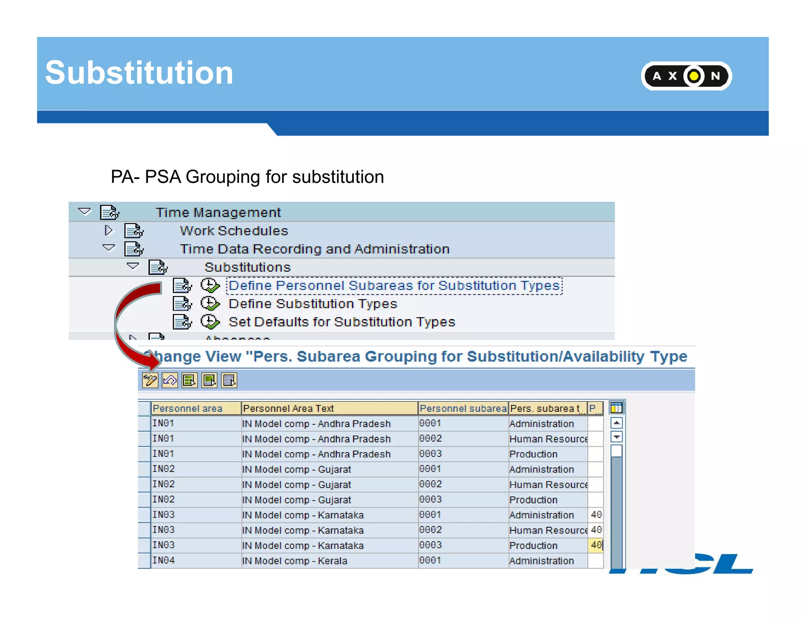Expand the Work Schedules node
Viewport: 805px width, 621px height.
pos(108,230)
